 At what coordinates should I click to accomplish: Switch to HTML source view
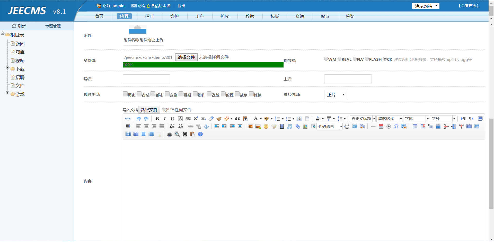[128, 119]
